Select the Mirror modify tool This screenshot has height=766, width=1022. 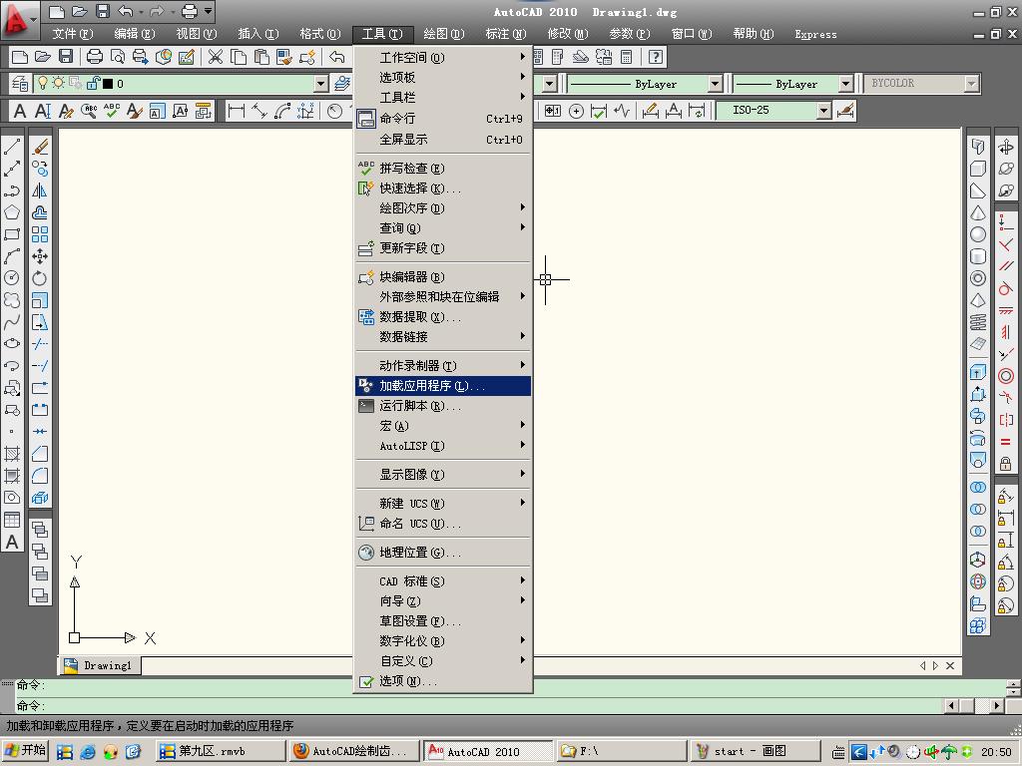tap(40, 191)
